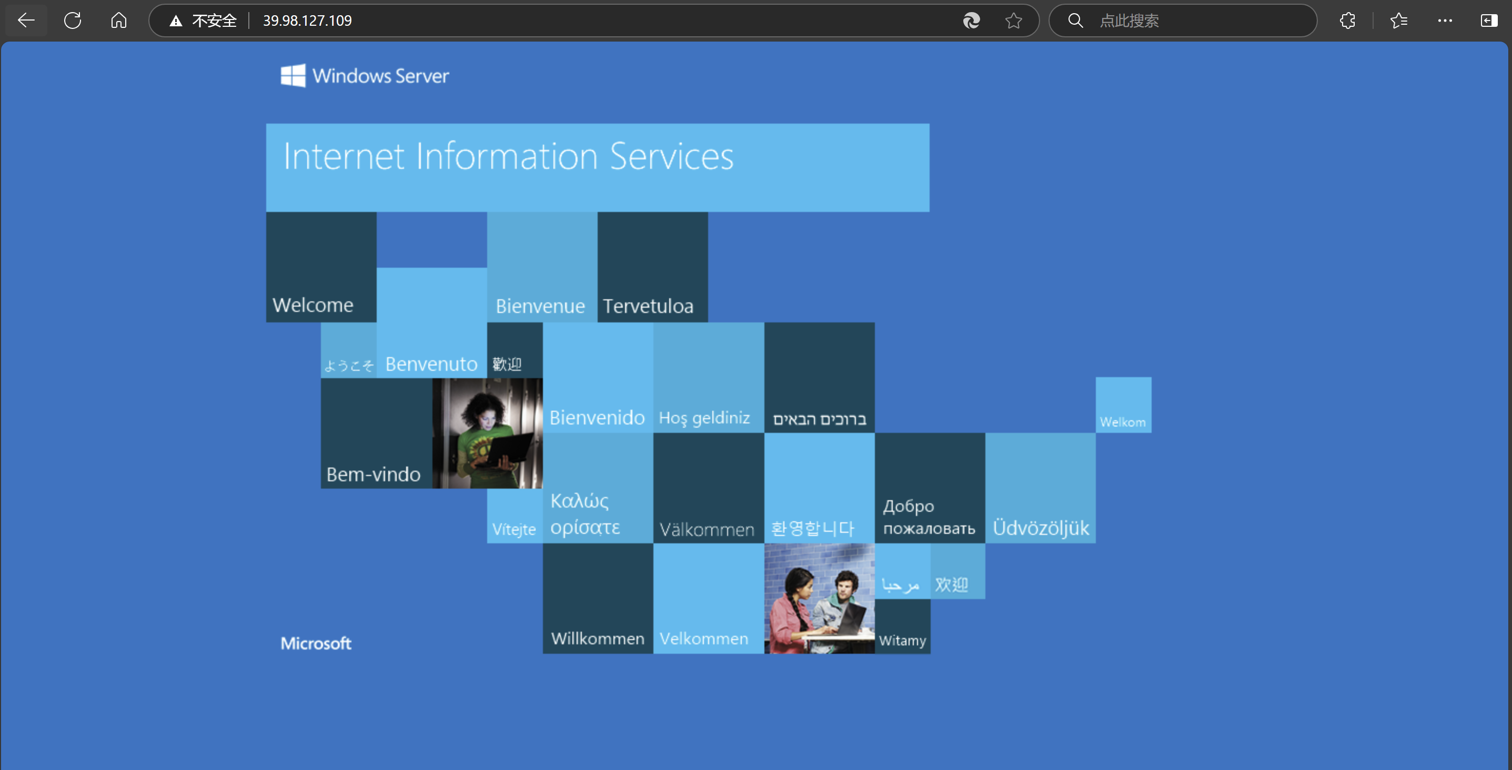Click the 欢迎 tile
Viewport: 1512px width, 770px height.
958,571
